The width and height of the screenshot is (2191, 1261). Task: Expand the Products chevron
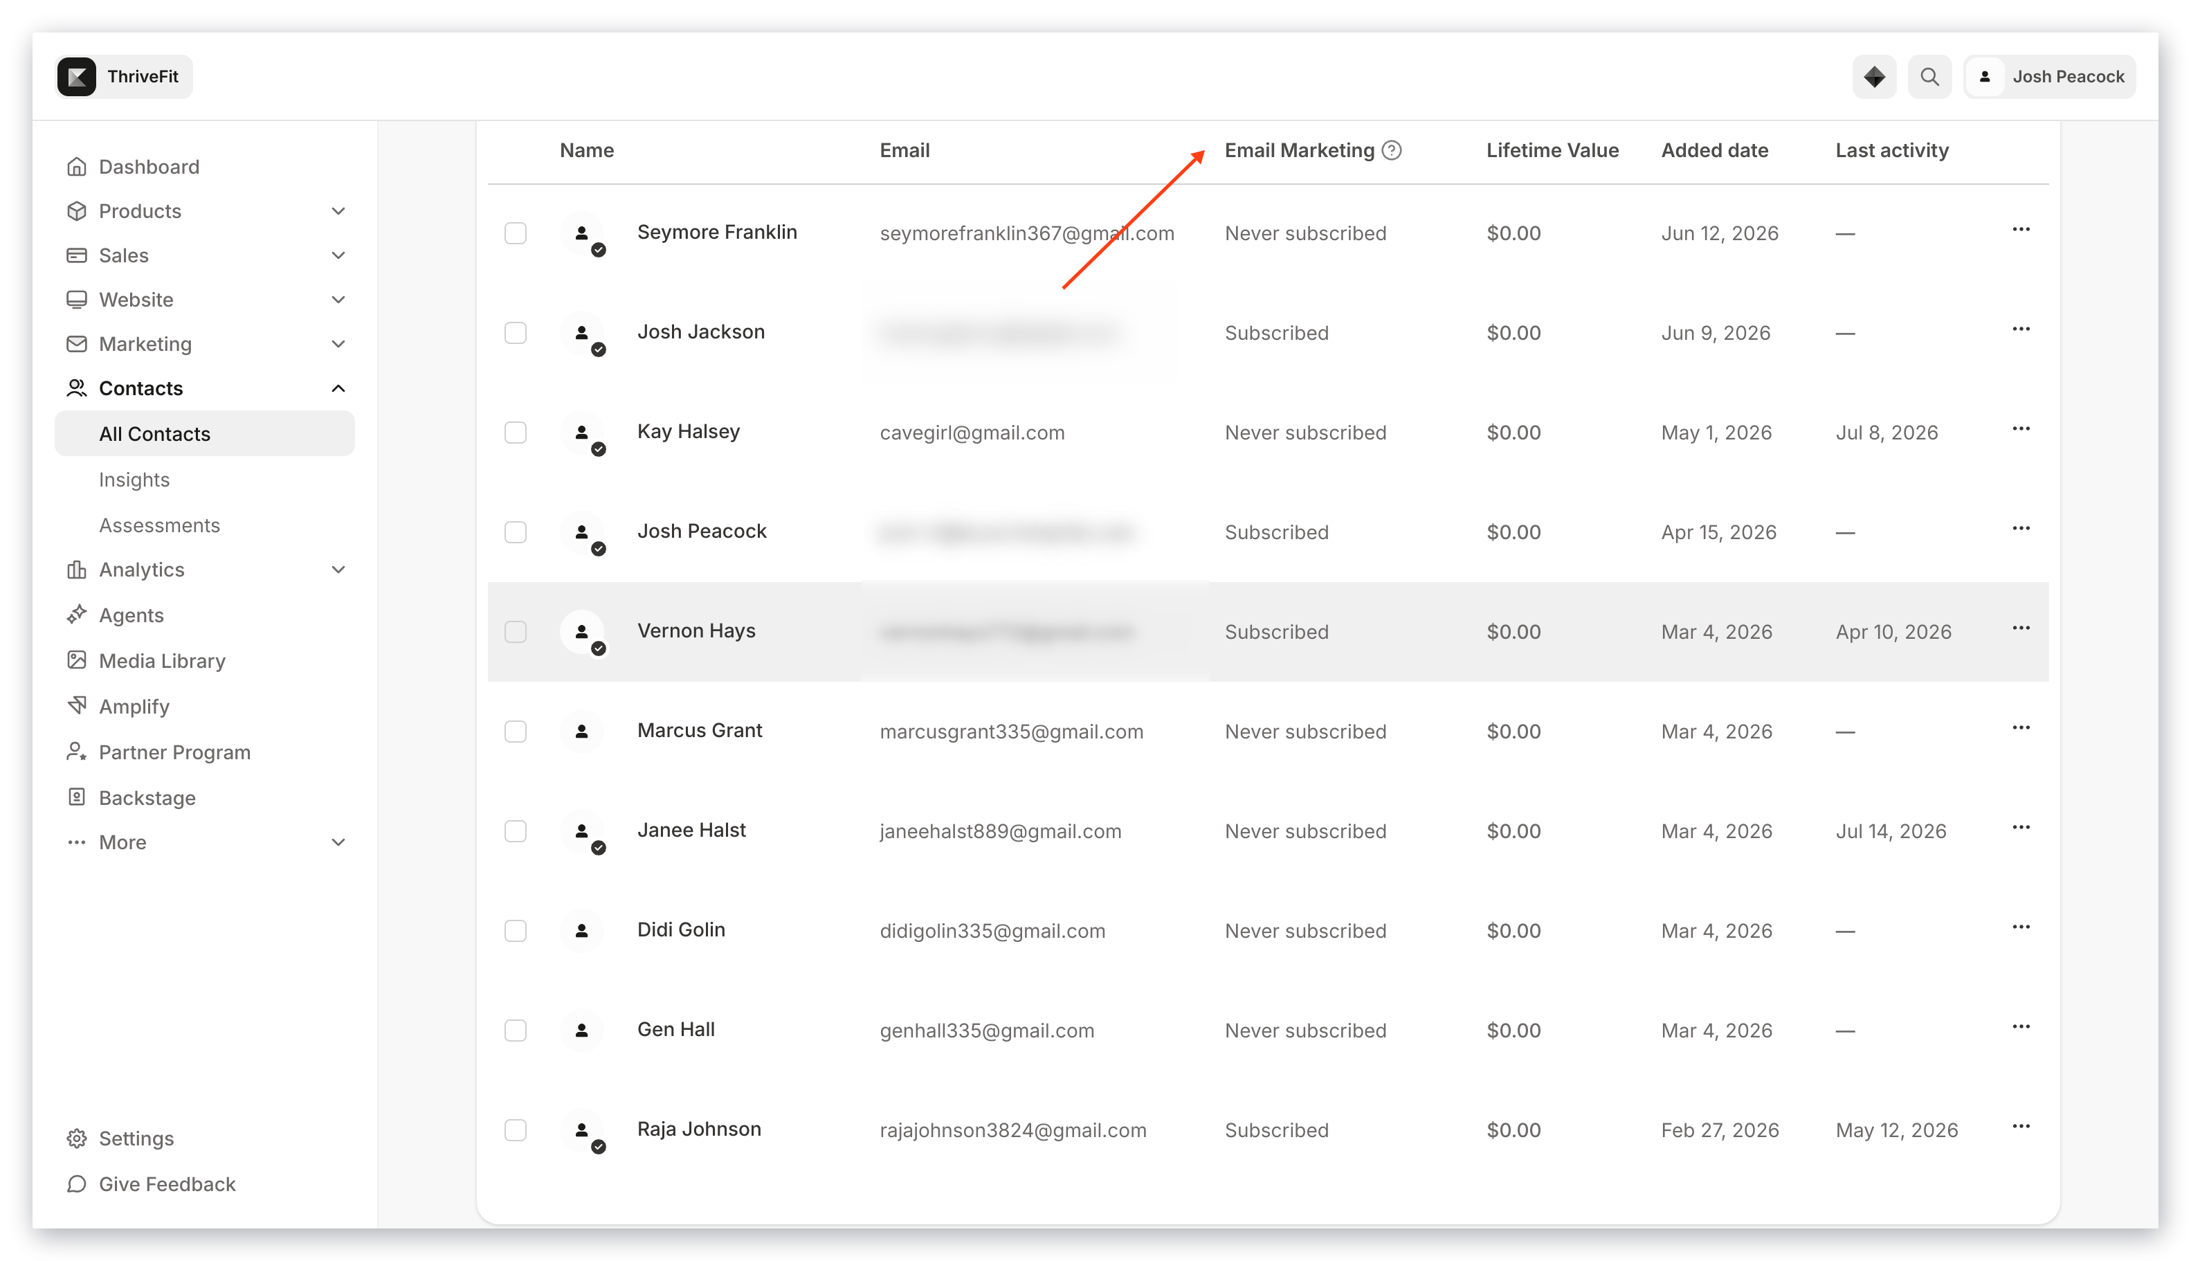[338, 210]
